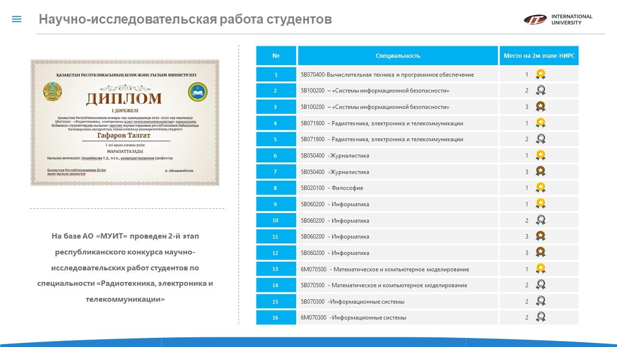
Task: Select row 11 Информатика specialty
Action: click(398, 236)
